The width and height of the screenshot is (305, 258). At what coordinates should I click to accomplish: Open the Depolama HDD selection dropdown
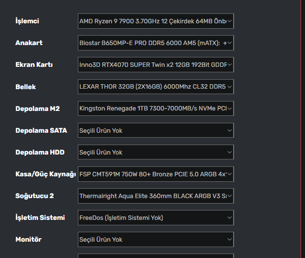pyautogui.click(x=155, y=152)
